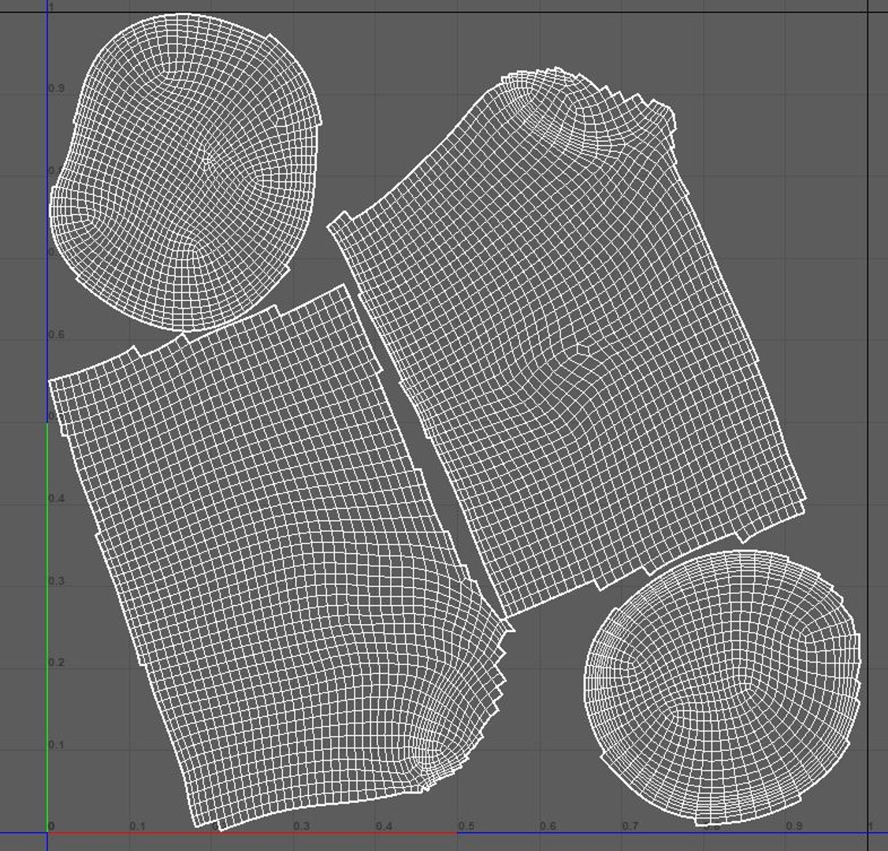
Task: Click the origin 0 label of the UV grid
Action: pyautogui.click(x=51, y=826)
